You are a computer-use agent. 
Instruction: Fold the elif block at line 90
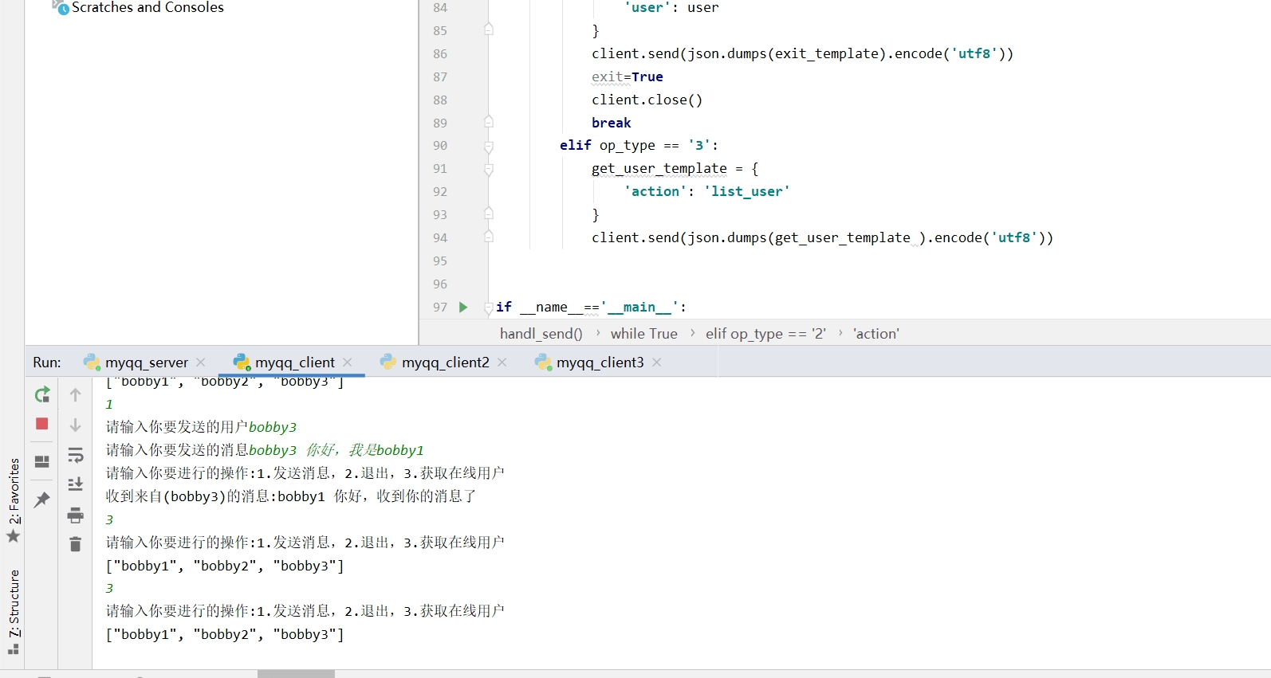pos(489,146)
